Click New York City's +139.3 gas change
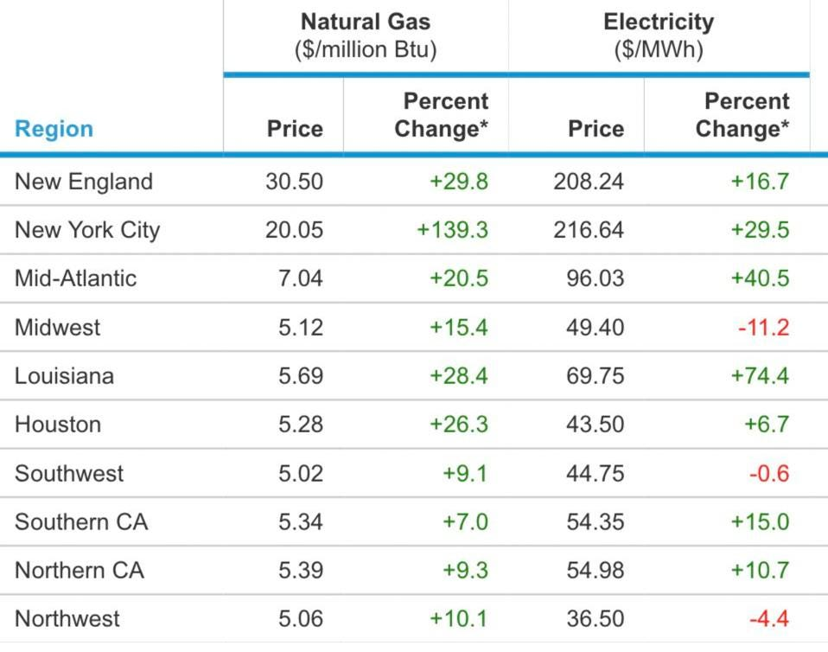This screenshot has height=652, width=828. pos(453,230)
